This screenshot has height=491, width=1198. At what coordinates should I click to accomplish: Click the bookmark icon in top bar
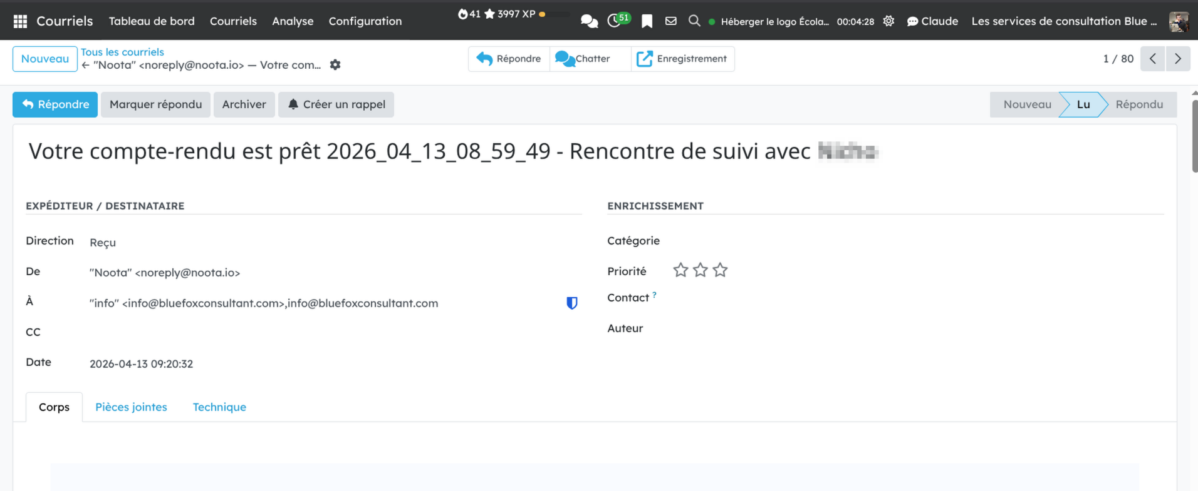coord(647,21)
